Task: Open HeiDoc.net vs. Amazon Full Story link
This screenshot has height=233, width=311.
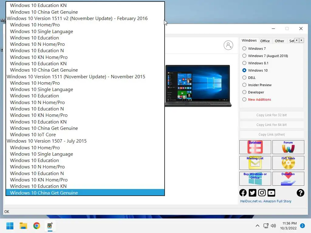Action: [x=266, y=201]
